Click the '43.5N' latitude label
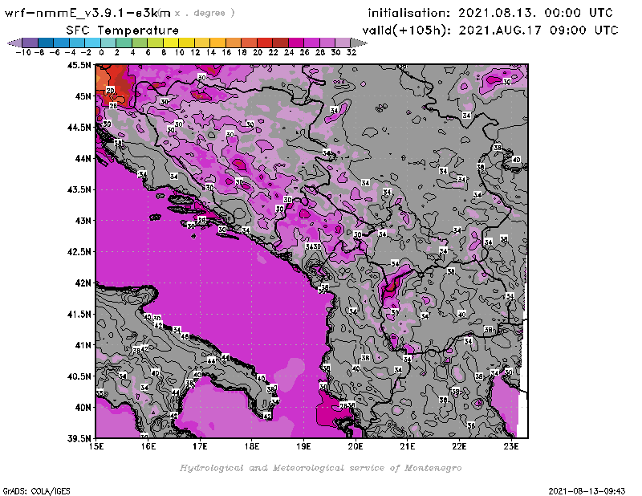Image resolution: width=642 pixels, height=496 pixels. click(x=79, y=189)
